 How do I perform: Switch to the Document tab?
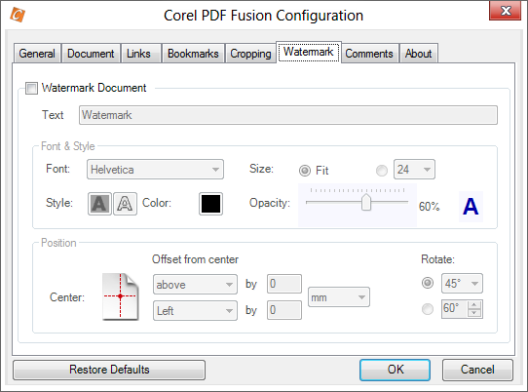tap(91, 54)
